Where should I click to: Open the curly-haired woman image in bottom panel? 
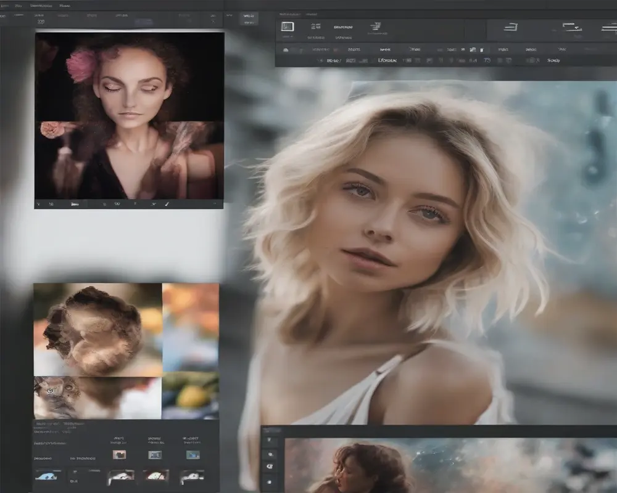point(450,465)
